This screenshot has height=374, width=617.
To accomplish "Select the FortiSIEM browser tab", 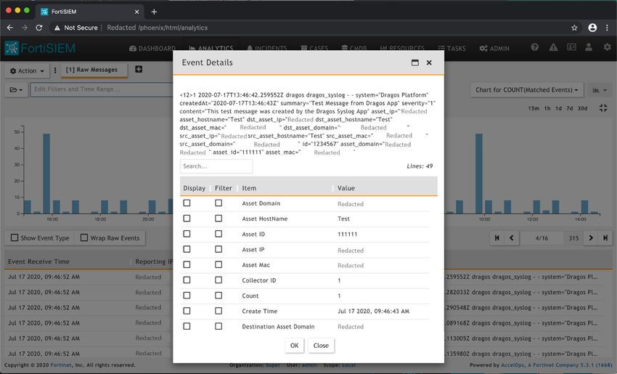I will [90, 12].
